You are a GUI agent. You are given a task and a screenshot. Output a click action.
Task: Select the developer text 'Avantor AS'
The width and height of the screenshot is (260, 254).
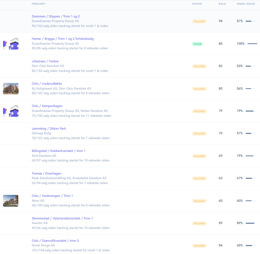point(40,223)
